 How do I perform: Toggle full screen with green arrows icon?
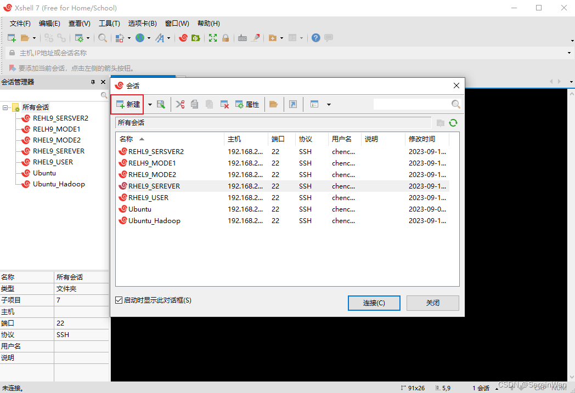click(213, 38)
